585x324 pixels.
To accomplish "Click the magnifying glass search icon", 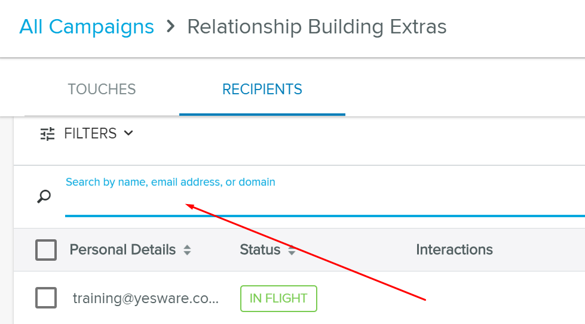I will tap(44, 196).
